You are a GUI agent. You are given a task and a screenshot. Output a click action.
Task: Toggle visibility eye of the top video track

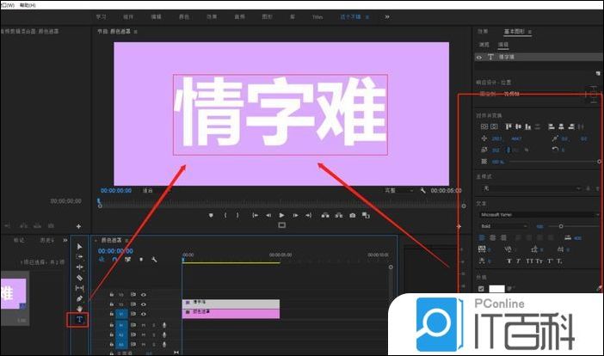point(144,294)
